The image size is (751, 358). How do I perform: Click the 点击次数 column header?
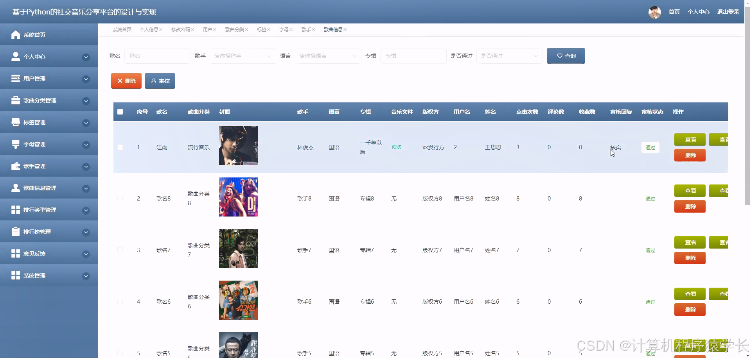pos(527,112)
